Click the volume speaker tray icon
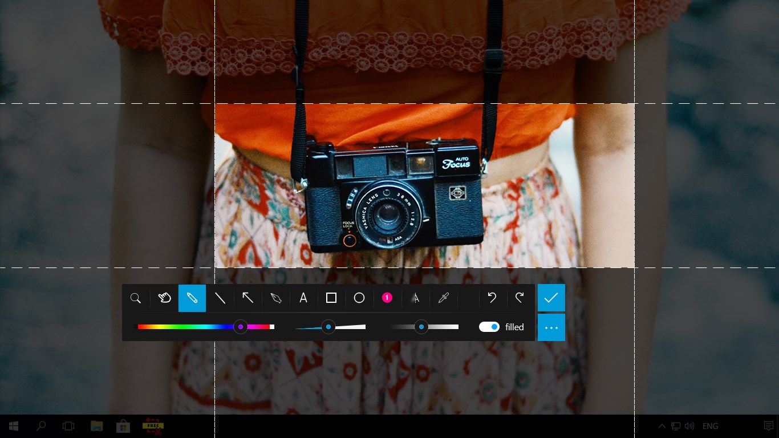Screen dimensions: 779x438 689,426
